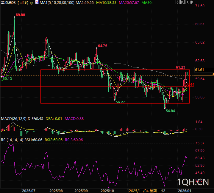
Task: Click the circled plus icon beside 日线
Action: (x=32, y=3)
